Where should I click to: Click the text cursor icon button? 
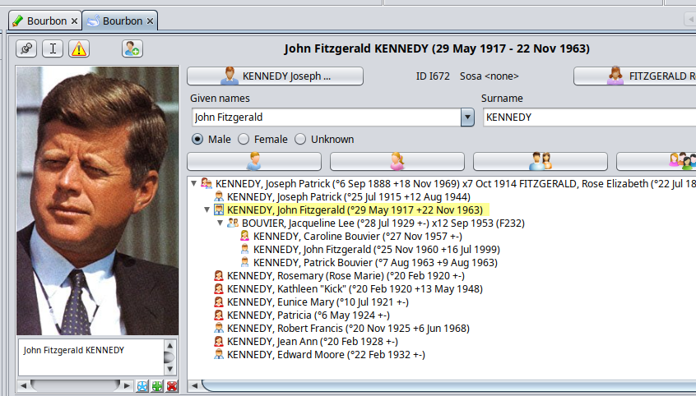[53, 48]
